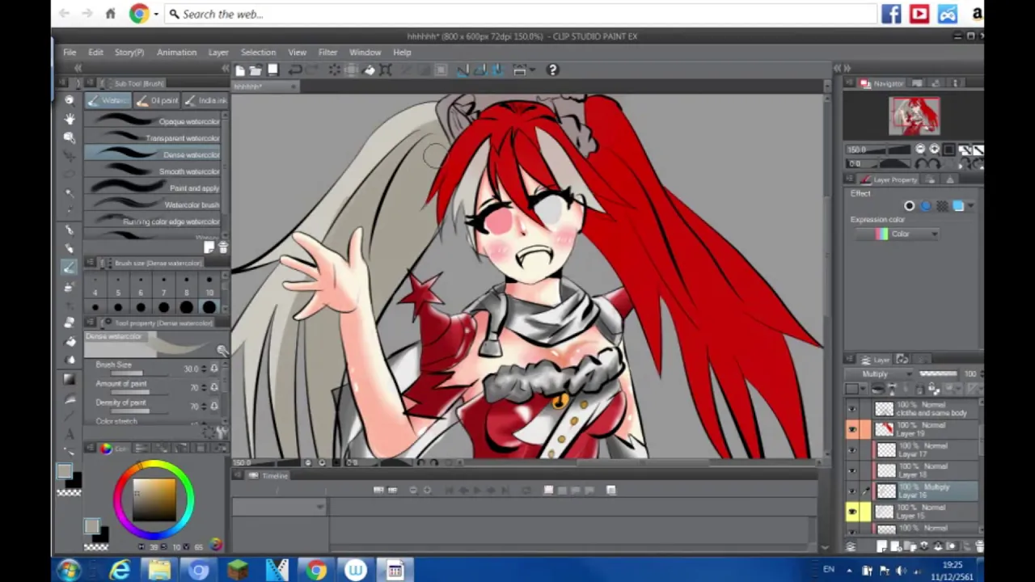Click the Scale/Rotate transform icon
Image resolution: width=1035 pixels, height=582 pixels.
[x=386, y=70]
